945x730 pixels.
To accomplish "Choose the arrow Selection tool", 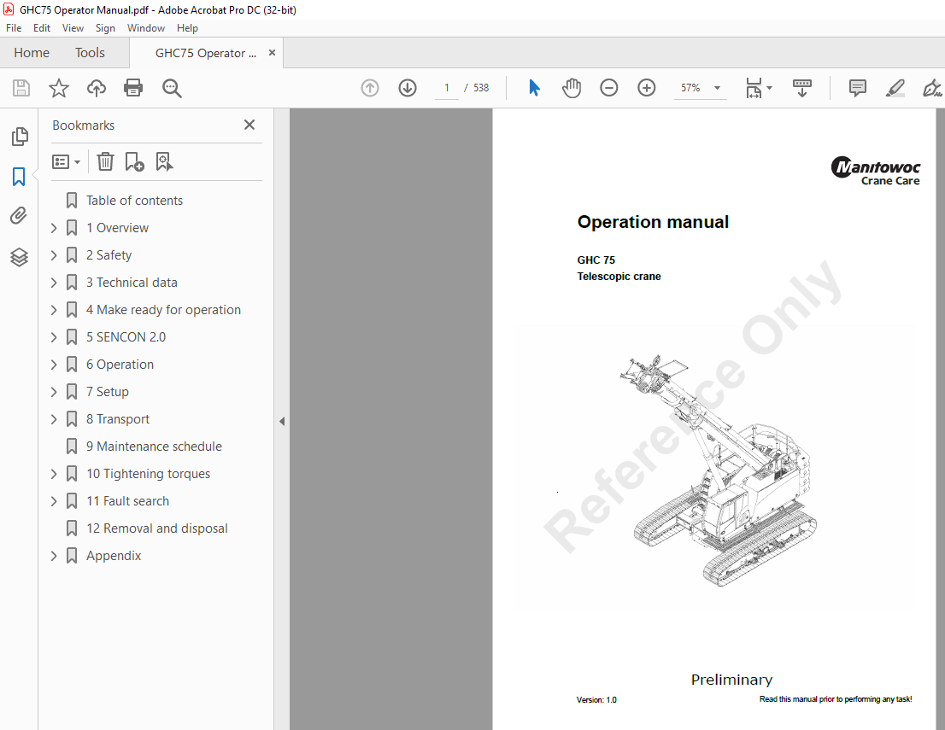I will coord(534,88).
